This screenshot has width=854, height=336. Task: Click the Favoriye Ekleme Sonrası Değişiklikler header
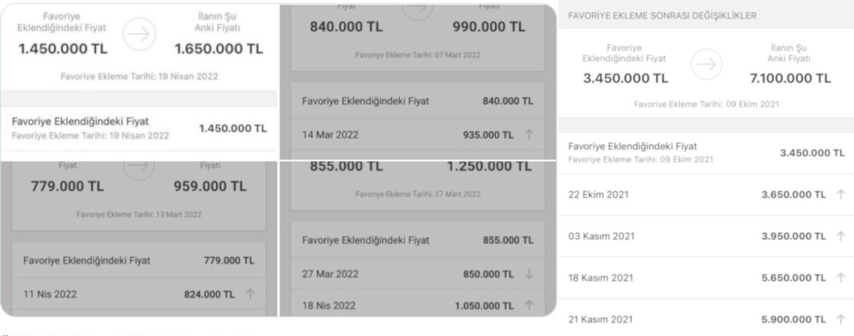[x=662, y=16]
